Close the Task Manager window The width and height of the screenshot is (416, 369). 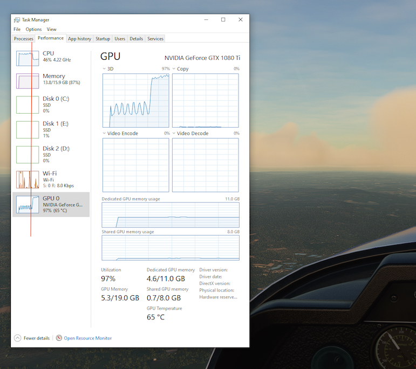[x=240, y=19]
